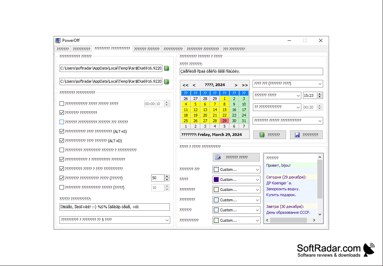Click the right arrow of the list's horizontal scrollbar
The height and width of the screenshot is (266, 383).
pos(314,220)
